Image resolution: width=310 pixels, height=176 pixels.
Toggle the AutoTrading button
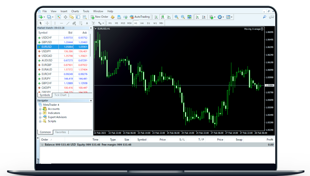(140, 17)
